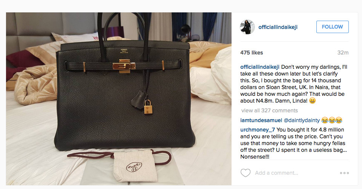Open urchmoney_7 commenter profile
The width and height of the screenshot is (362, 189).
258,130
